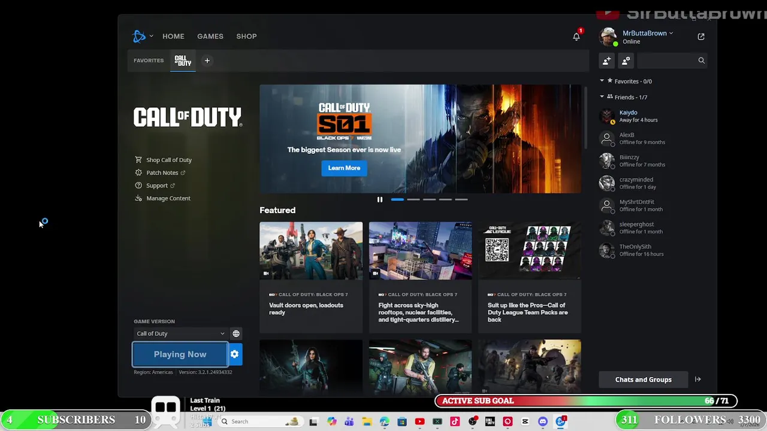Select friend MyShrtDntFit
Viewport: 767px width, 431px height.
point(653,205)
